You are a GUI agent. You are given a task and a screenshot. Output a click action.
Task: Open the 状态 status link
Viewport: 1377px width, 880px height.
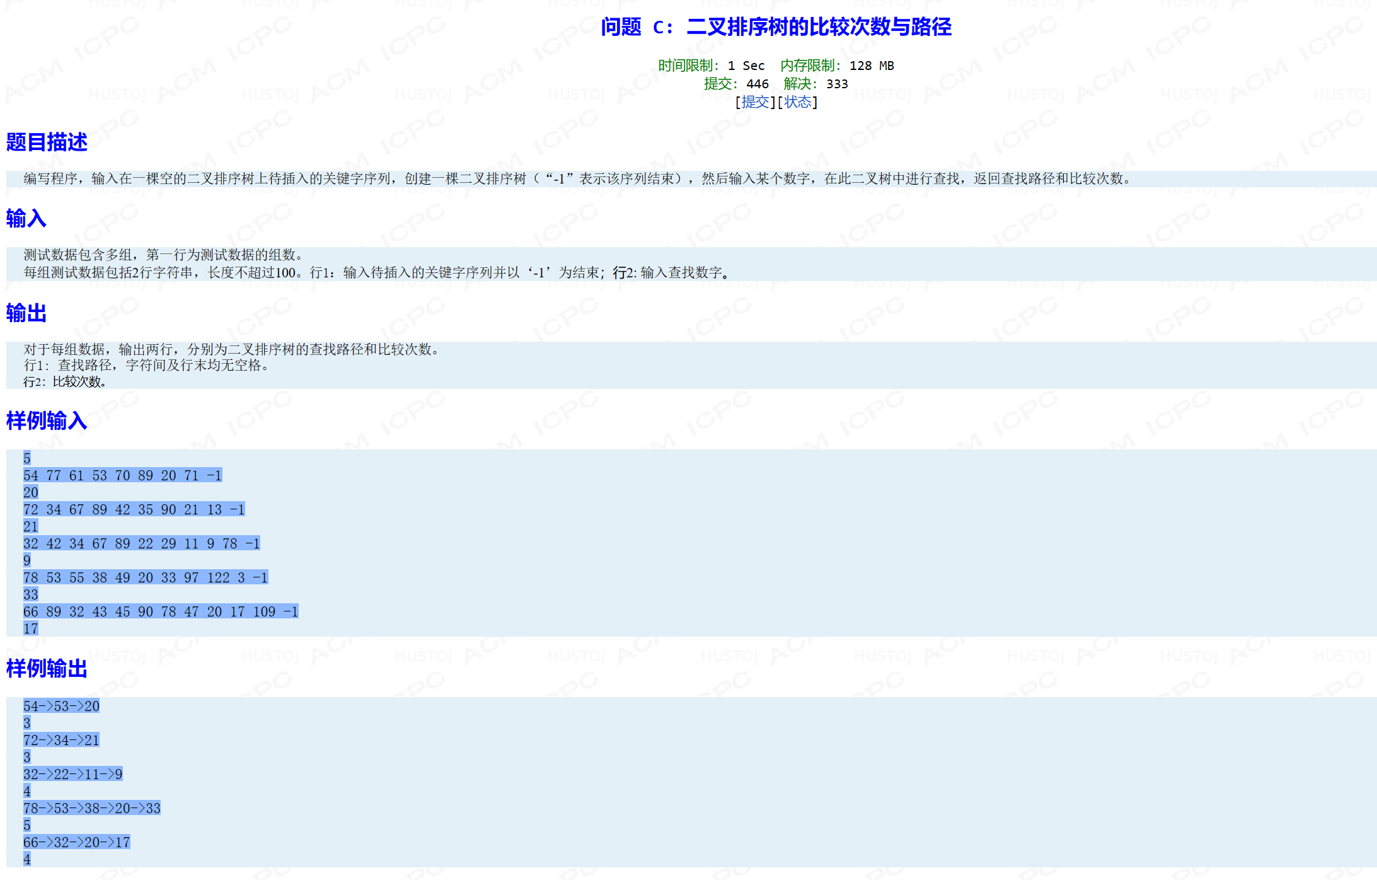[797, 102]
